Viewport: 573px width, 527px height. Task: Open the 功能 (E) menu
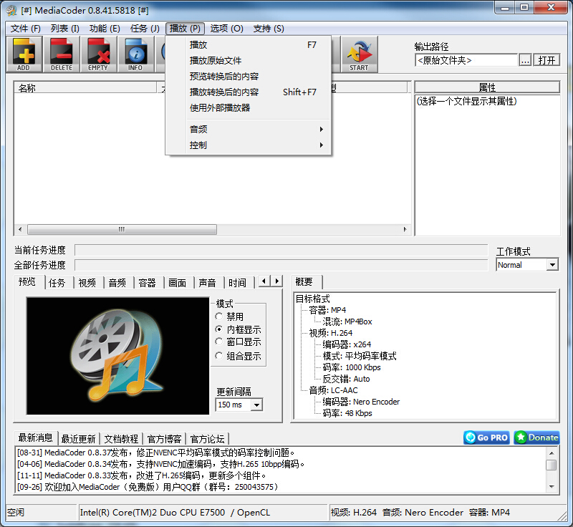[x=105, y=29]
